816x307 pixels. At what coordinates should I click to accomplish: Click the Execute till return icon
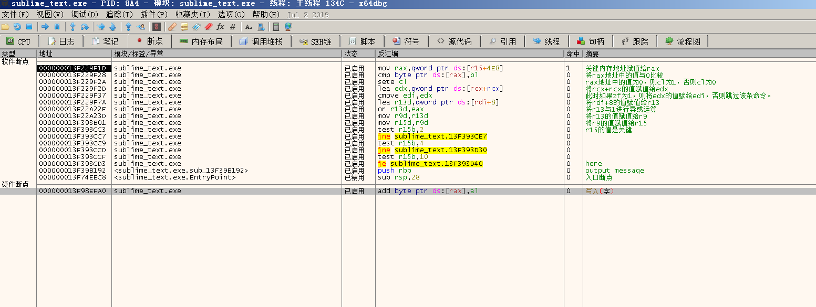(x=128, y=26)
